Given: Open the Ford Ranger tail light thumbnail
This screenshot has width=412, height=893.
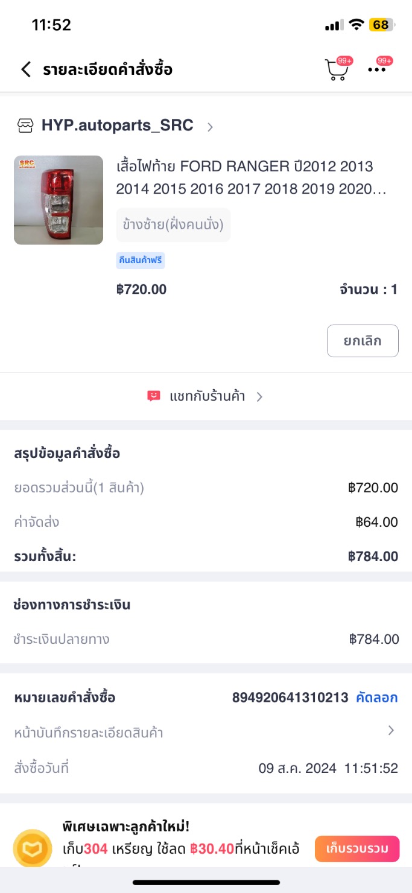Looking at the screenshot, I should 59,200.
